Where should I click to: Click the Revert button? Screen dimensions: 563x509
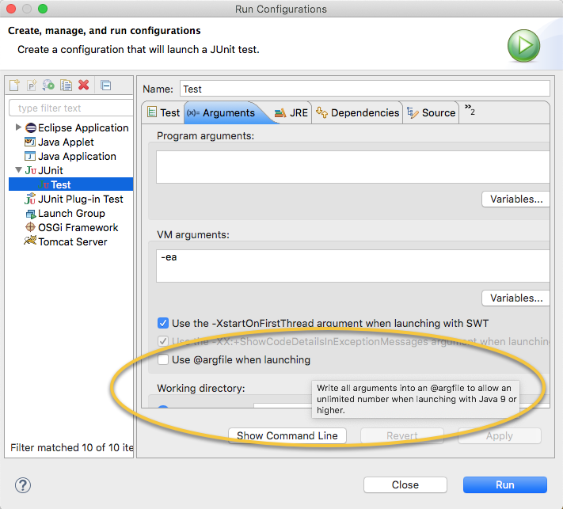[x=402, y=435]
